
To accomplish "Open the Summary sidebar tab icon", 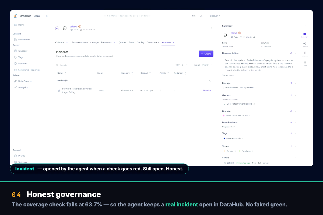I will pos(305,35).
